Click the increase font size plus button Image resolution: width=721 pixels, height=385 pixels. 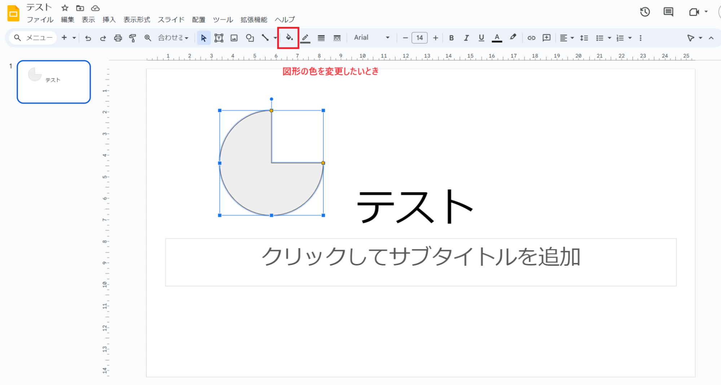tap(435, 38)
